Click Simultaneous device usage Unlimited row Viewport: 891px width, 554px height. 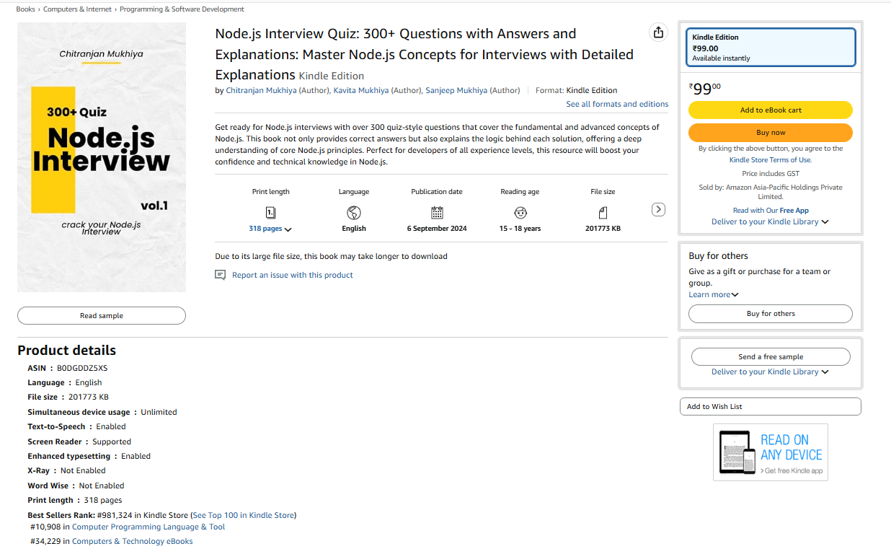coord(102,412)
